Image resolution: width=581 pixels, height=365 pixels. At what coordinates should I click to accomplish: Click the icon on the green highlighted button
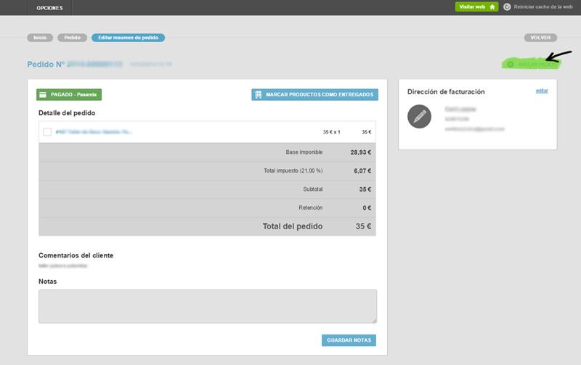[x=511, y=64]
